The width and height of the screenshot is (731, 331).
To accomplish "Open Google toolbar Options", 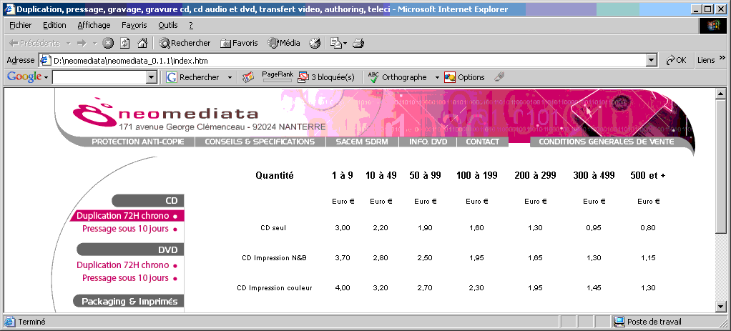I will tap(464, 77).
